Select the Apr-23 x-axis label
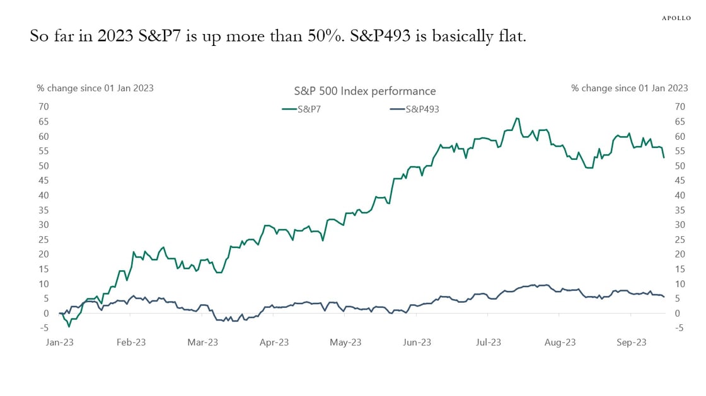 click(274, 342)
